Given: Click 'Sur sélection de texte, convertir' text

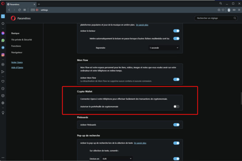Looking at the screenshot, I should tap(104, 151).
